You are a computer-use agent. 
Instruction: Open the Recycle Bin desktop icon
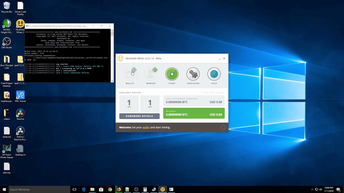[x=7, y=8]
